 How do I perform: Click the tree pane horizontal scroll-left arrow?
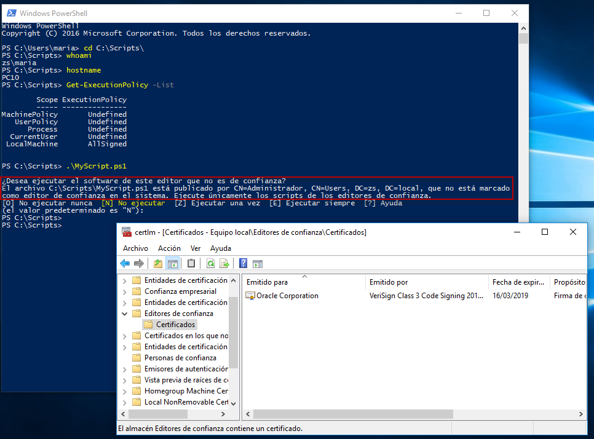pyautogui.click(x=123, y=414)
